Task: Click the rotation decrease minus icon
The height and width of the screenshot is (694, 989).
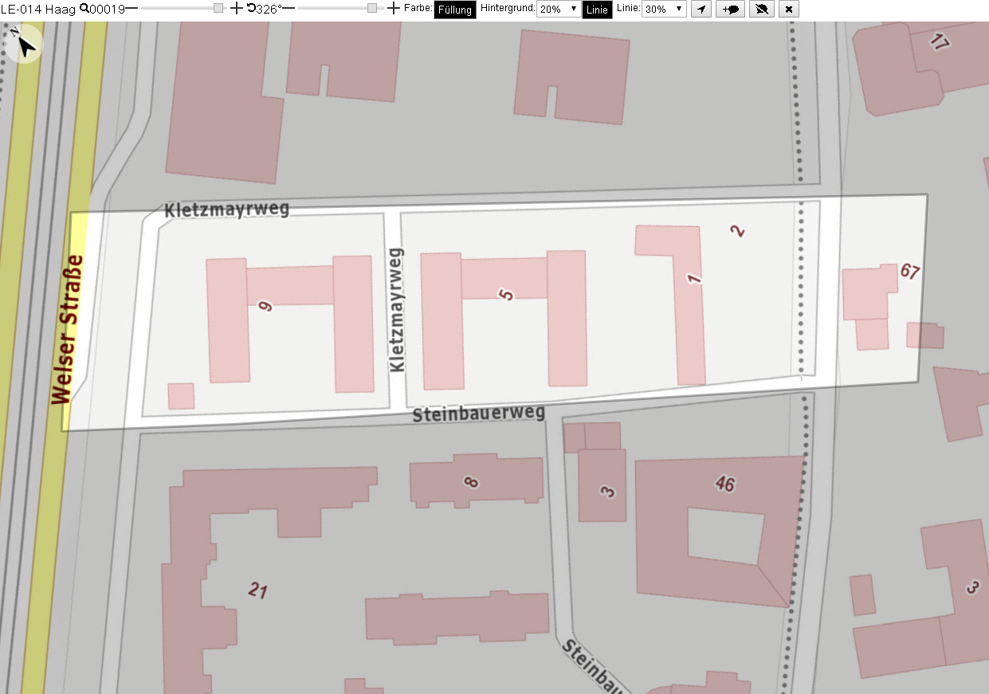Action: 288,8
